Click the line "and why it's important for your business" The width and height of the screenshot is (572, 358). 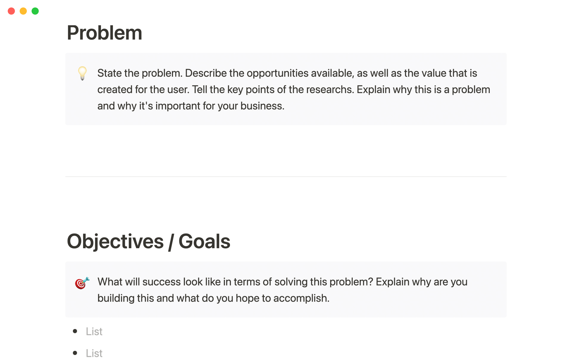191,106
